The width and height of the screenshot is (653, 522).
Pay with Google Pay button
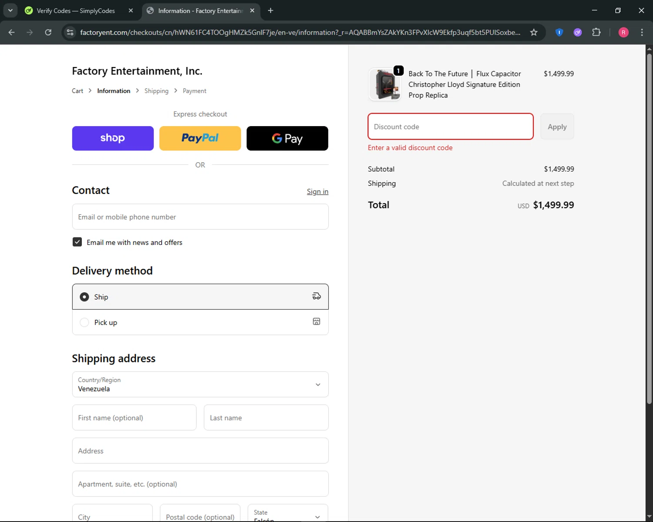[287, 138]
